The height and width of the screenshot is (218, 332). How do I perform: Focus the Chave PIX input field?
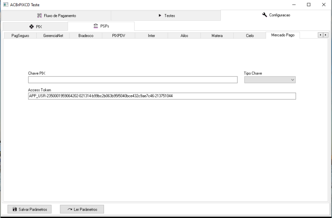(133, 80)
